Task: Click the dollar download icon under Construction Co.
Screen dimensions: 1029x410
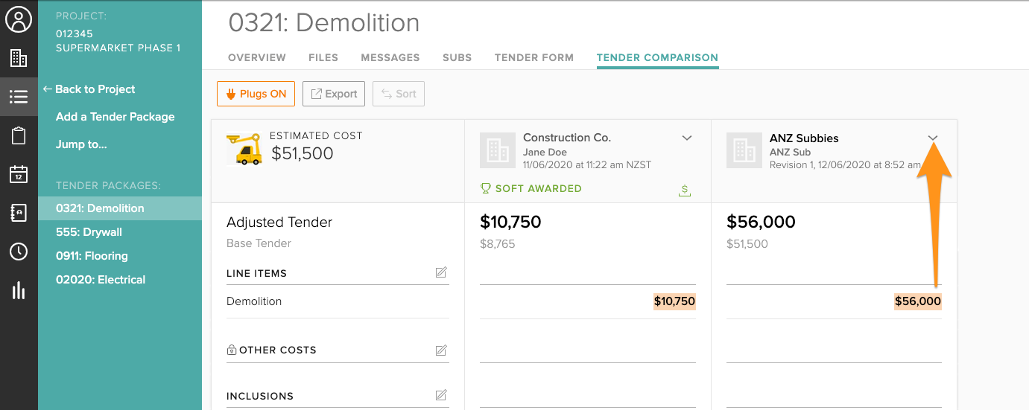Action: pos(685,190)
